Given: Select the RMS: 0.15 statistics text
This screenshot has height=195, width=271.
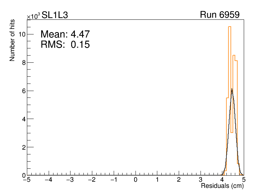Looking at the screenshot, I should (x=65, y=45).
